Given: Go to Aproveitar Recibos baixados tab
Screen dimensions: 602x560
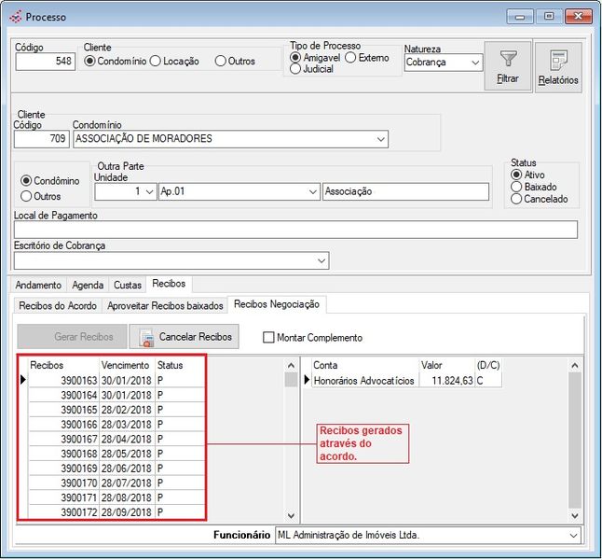Looking at the screenshot, I should click(165, 305).
